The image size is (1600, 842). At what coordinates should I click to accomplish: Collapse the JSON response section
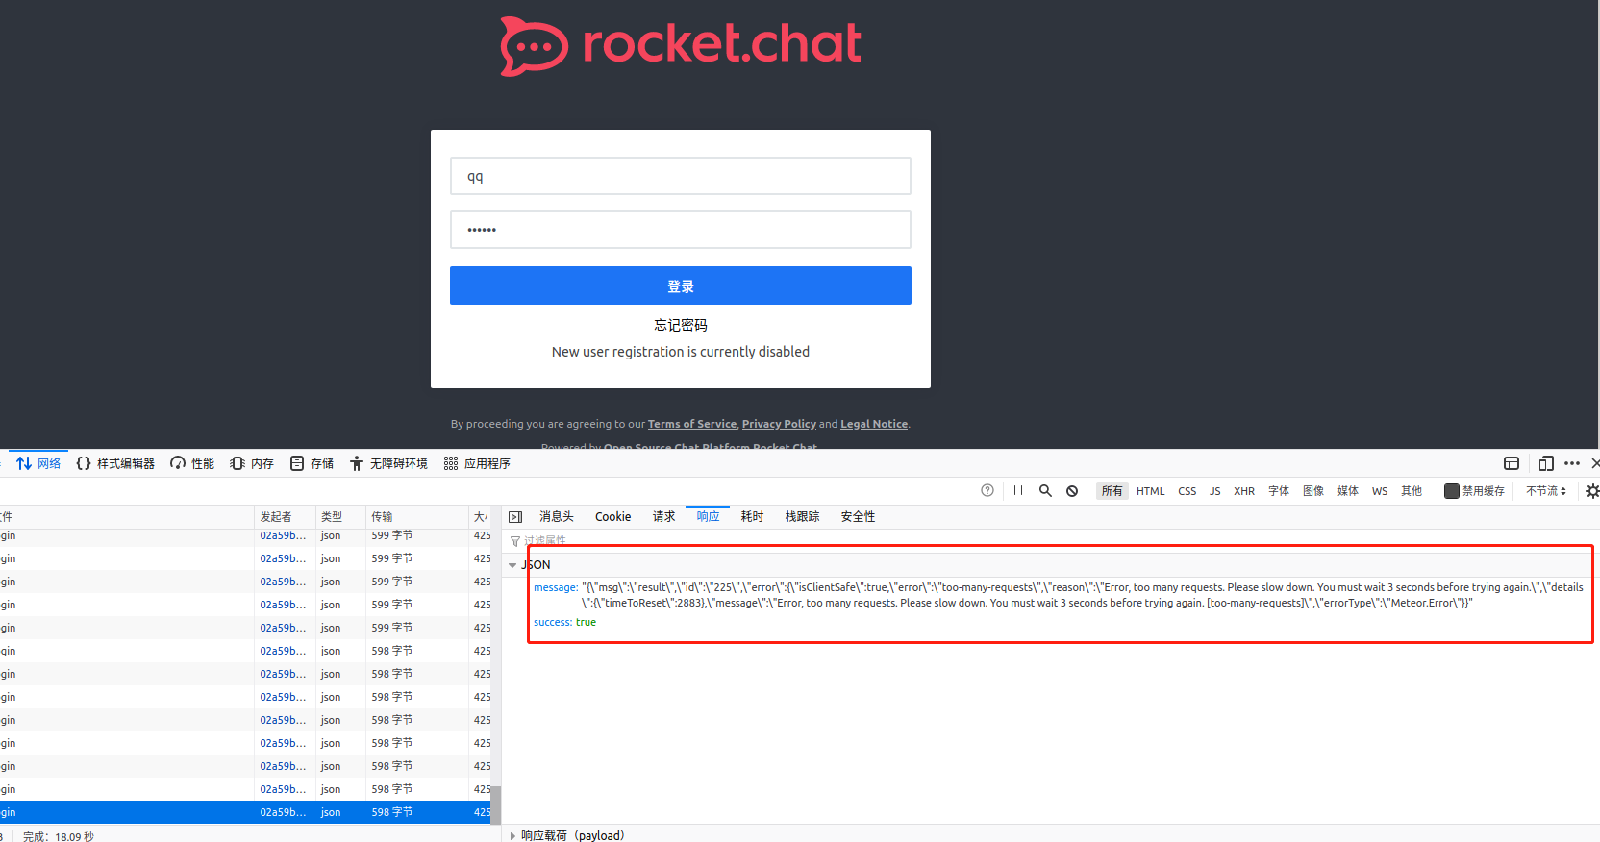point(512,565)
